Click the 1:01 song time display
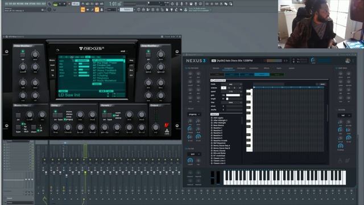The image size is (364, 205). (x=113, y=4)
